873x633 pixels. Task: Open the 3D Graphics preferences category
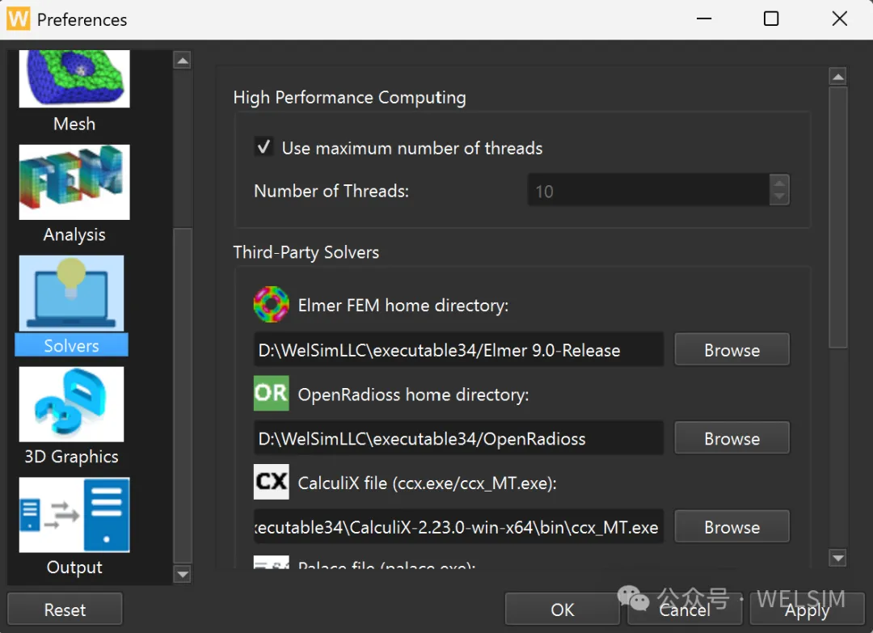[x=71, y=416]
